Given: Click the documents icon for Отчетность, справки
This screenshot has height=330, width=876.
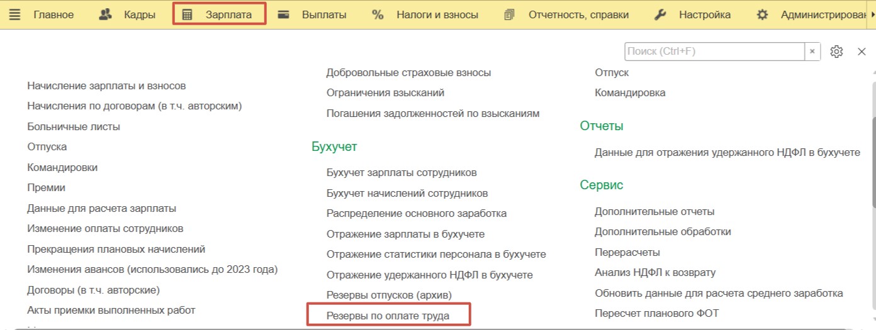Looking at the screenshot, I should tap(510, 14).
